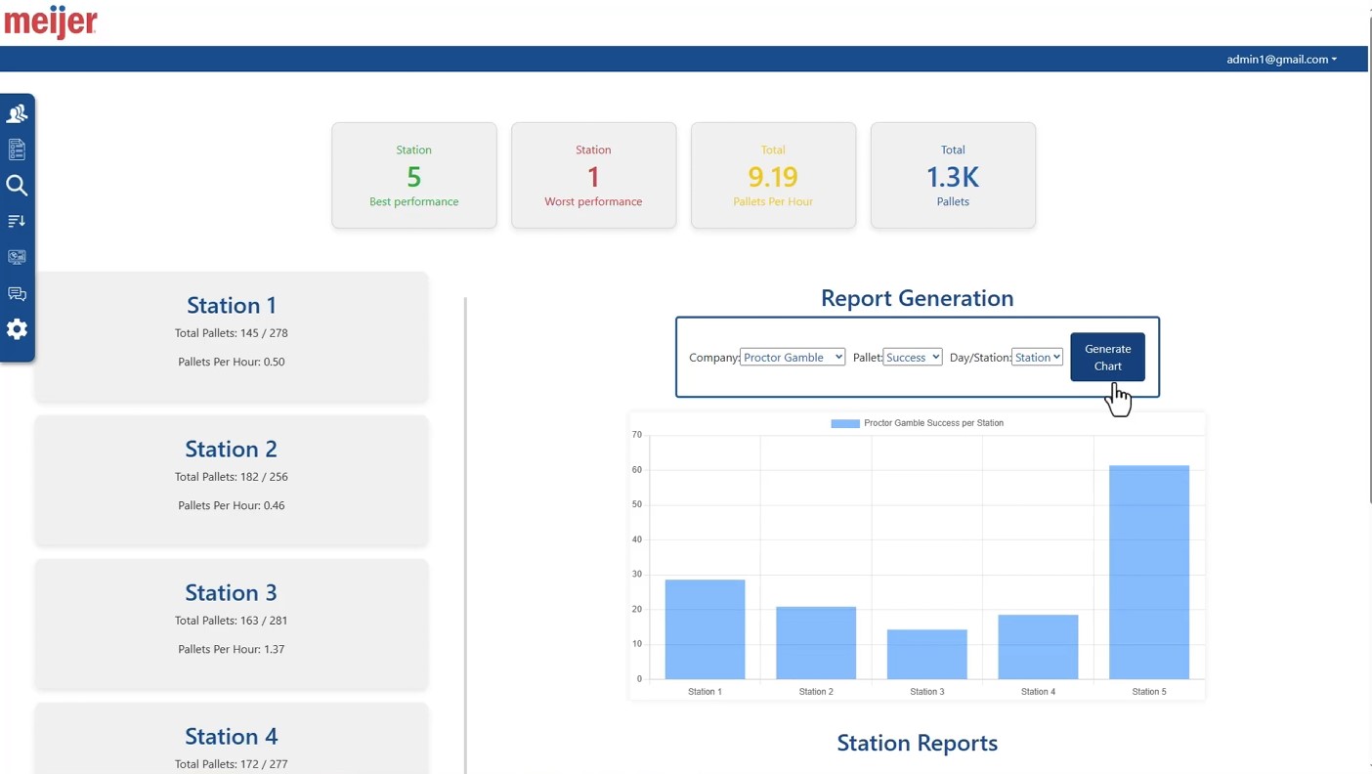
Task: Open the Station 1 card in the list
Action: (x=232, y=336)
